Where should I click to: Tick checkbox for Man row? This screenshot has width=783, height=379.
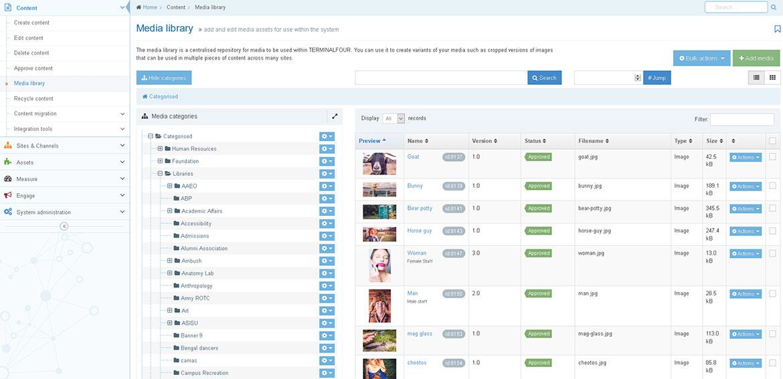[772, 293]
